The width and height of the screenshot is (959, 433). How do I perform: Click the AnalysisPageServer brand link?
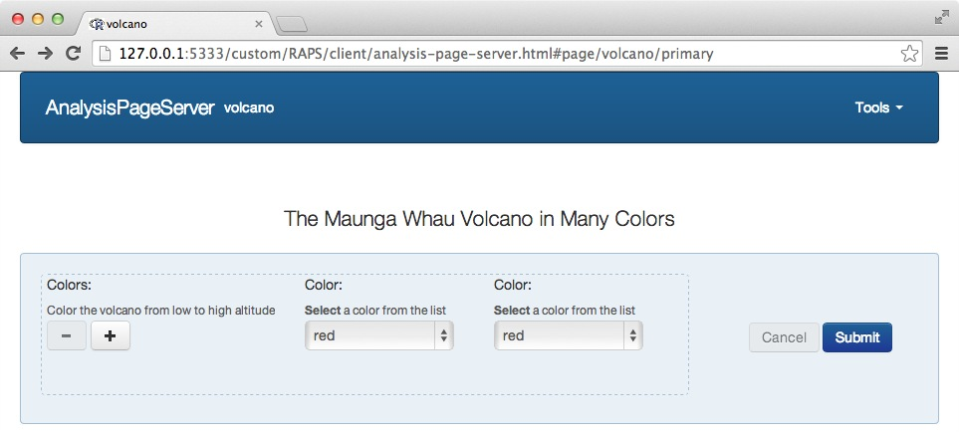tap(129, 108)
